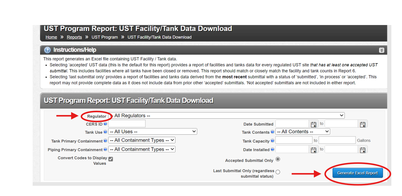Open the Tank Contents dropdown
Image resolution: width=402 pixels, height=196 pixels.
point(303,132)
